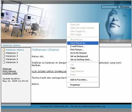The image size is (132, 112).
Task: Click the KONTAK KAMI link
Action: tap(10, 73)
